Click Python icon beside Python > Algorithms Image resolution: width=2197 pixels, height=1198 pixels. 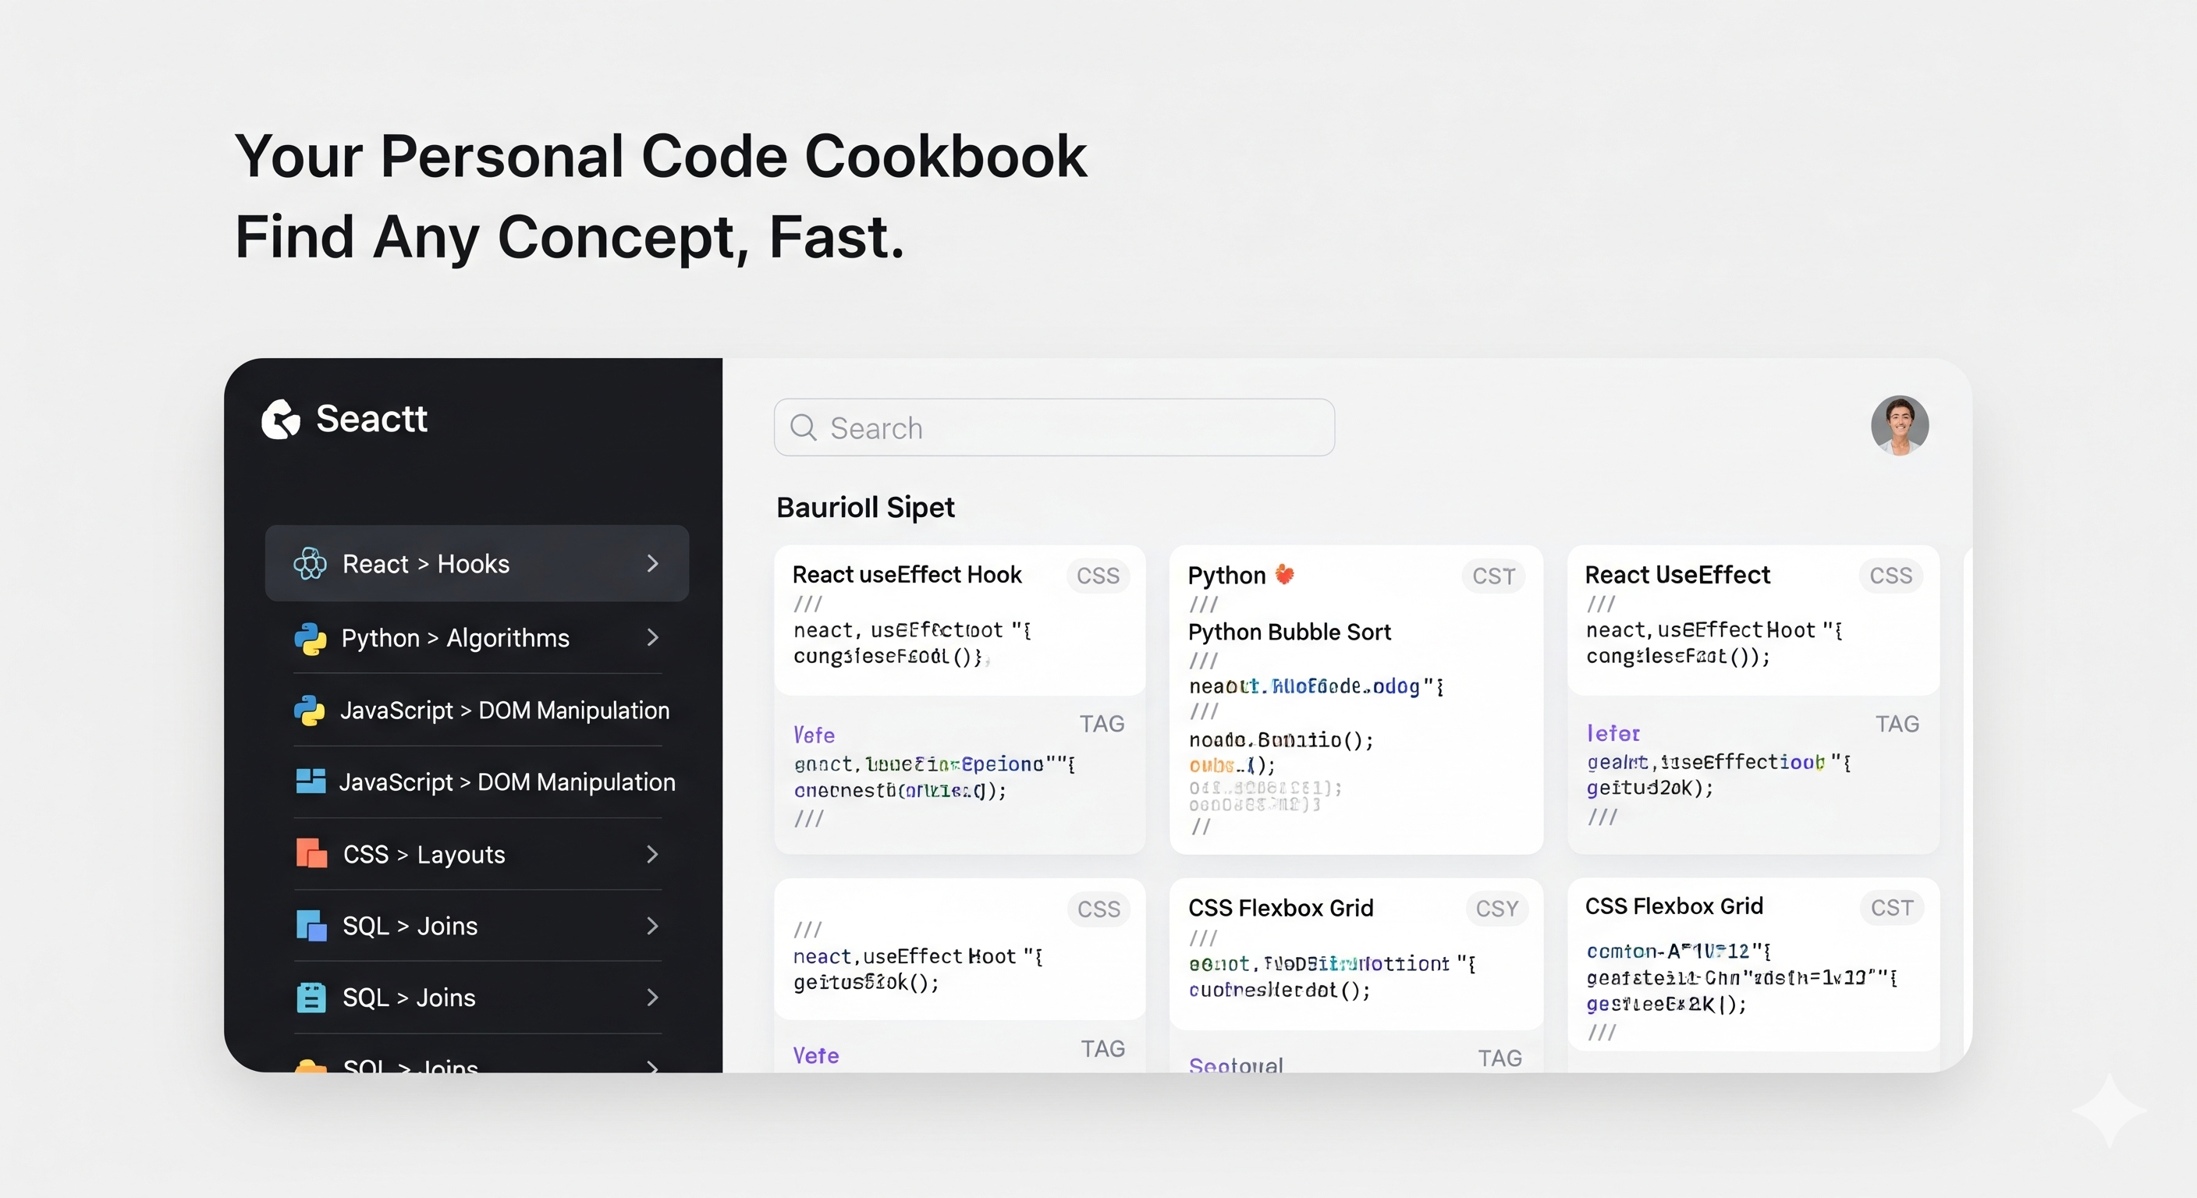pyautogui.click(x=310, y=639)
